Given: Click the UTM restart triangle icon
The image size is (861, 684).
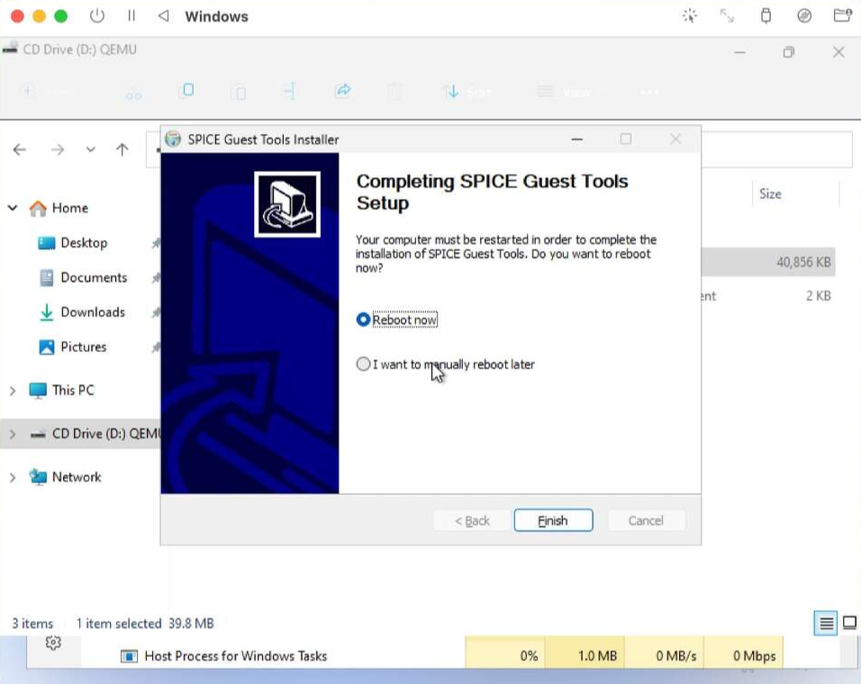Looking at the screenshot, I should coord(163,16).
